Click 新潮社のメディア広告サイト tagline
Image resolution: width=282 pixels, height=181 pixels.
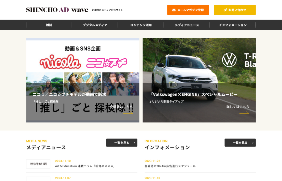[107, 10]
